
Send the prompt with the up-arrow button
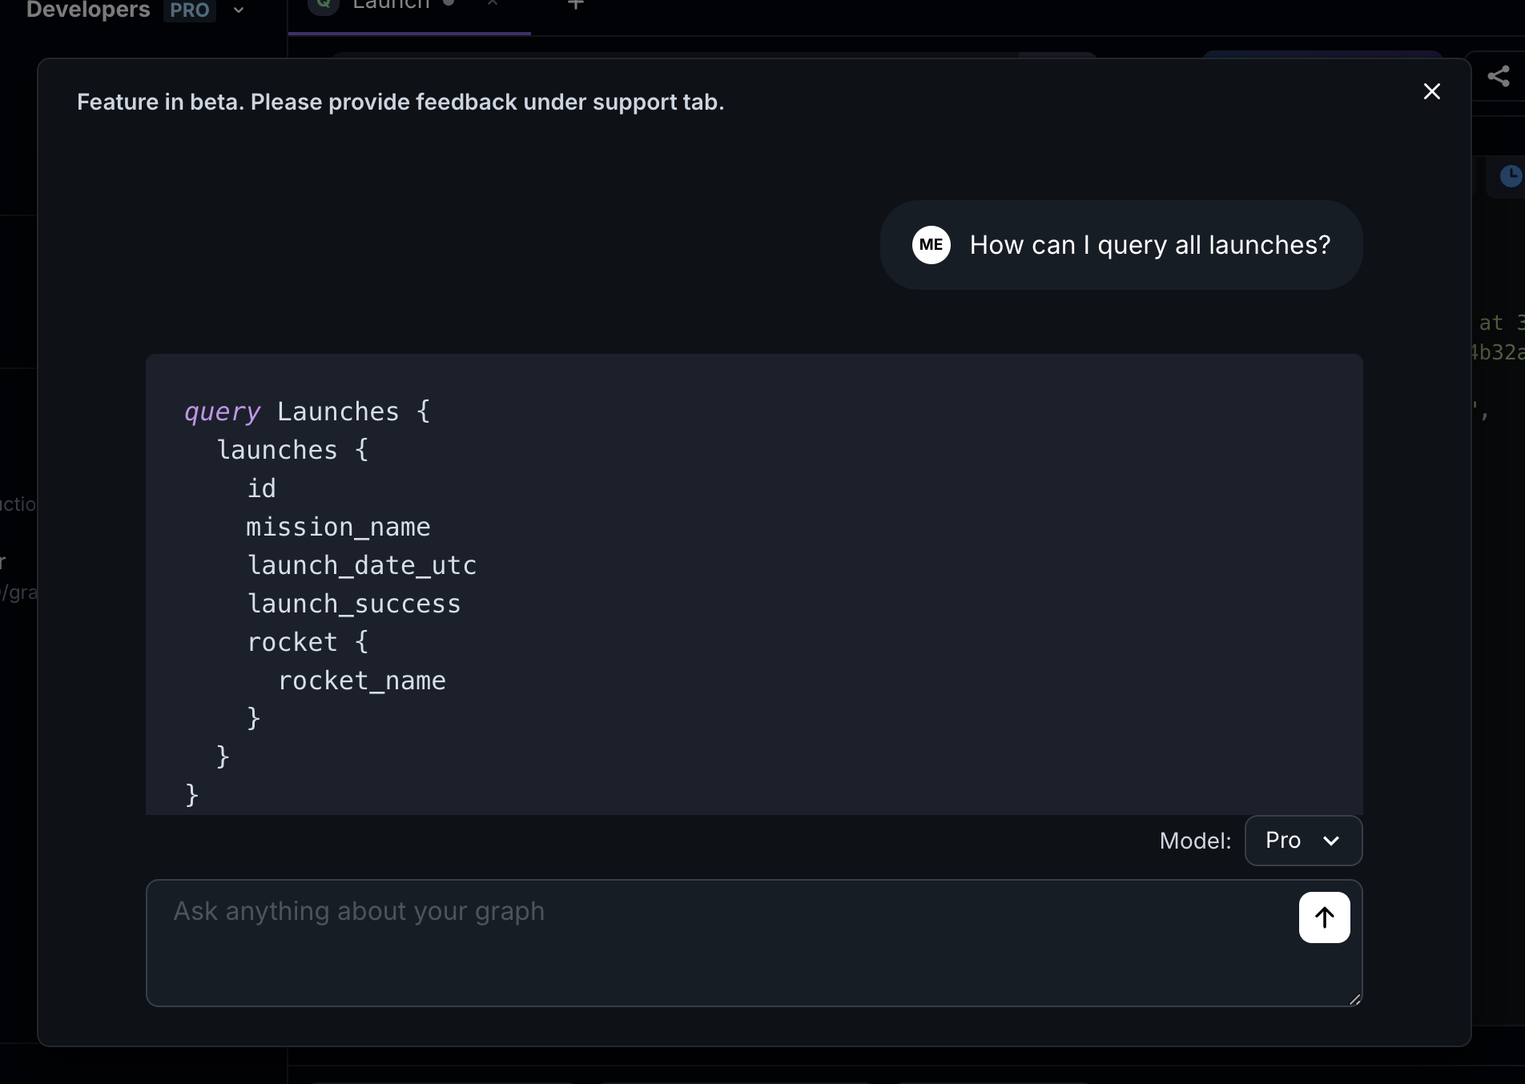1323,917
